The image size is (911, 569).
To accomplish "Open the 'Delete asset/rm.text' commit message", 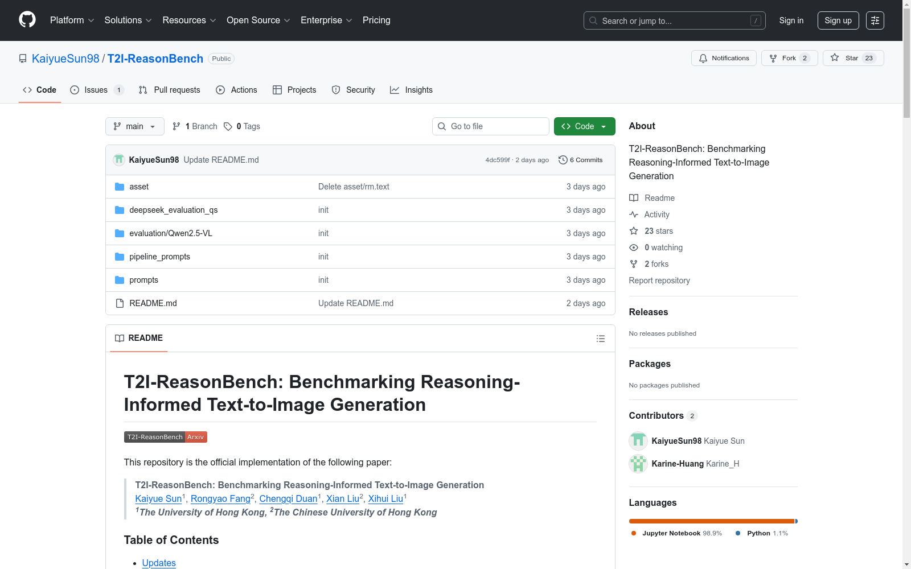I will click(x=354, y=187).
